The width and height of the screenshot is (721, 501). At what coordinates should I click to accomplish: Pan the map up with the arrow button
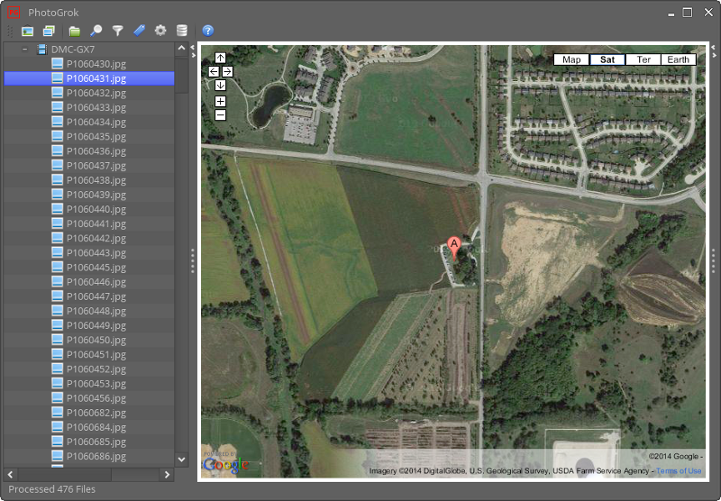[x=221, y=58]
